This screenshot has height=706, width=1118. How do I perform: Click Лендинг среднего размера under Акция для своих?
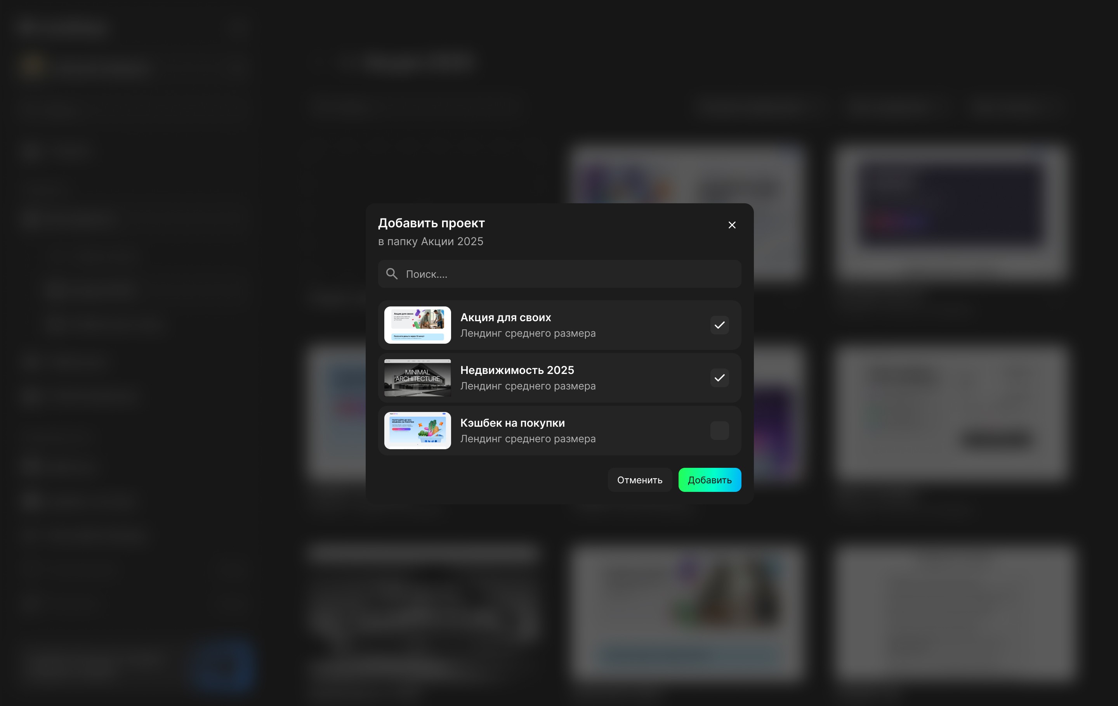pos(528,334)
